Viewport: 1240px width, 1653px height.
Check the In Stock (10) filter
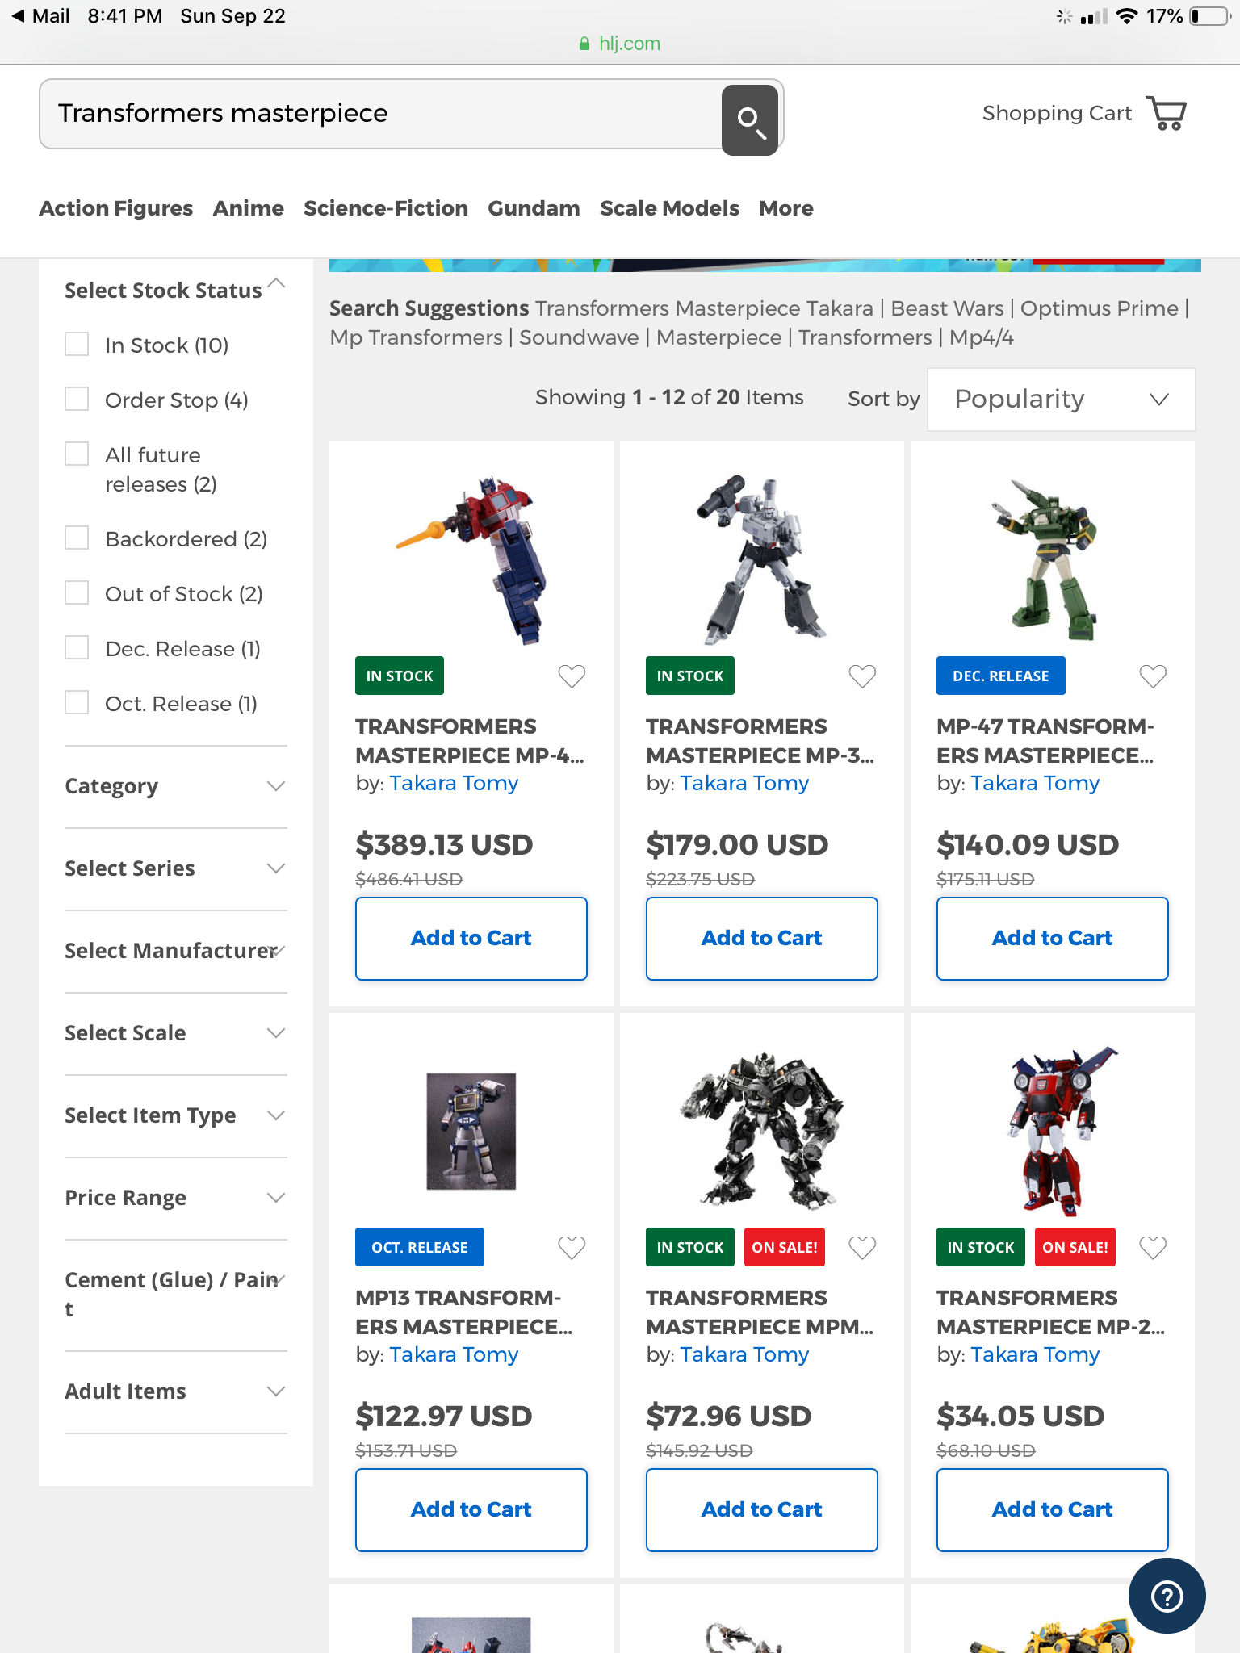coord(77,345)
